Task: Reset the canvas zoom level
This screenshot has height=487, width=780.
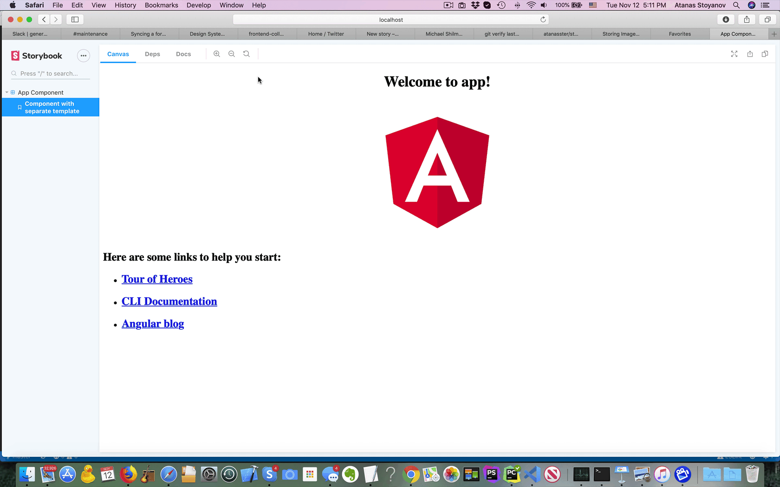Action: click(247, 54)
